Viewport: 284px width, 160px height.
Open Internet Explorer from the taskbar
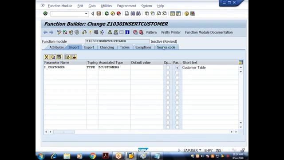tap(54, 156)
